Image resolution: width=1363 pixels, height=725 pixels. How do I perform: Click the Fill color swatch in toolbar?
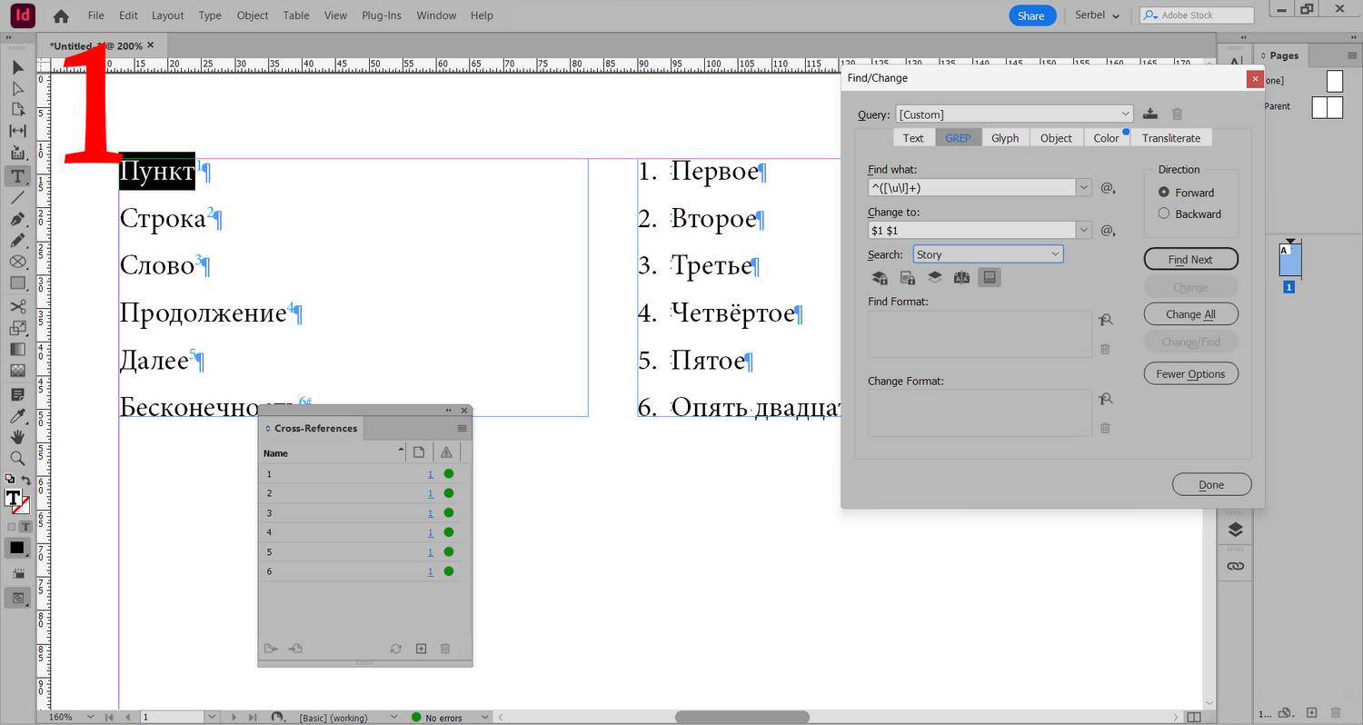click(14, 497)
